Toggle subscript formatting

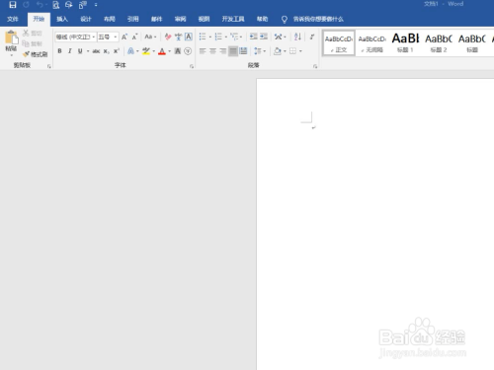[106, 51]
